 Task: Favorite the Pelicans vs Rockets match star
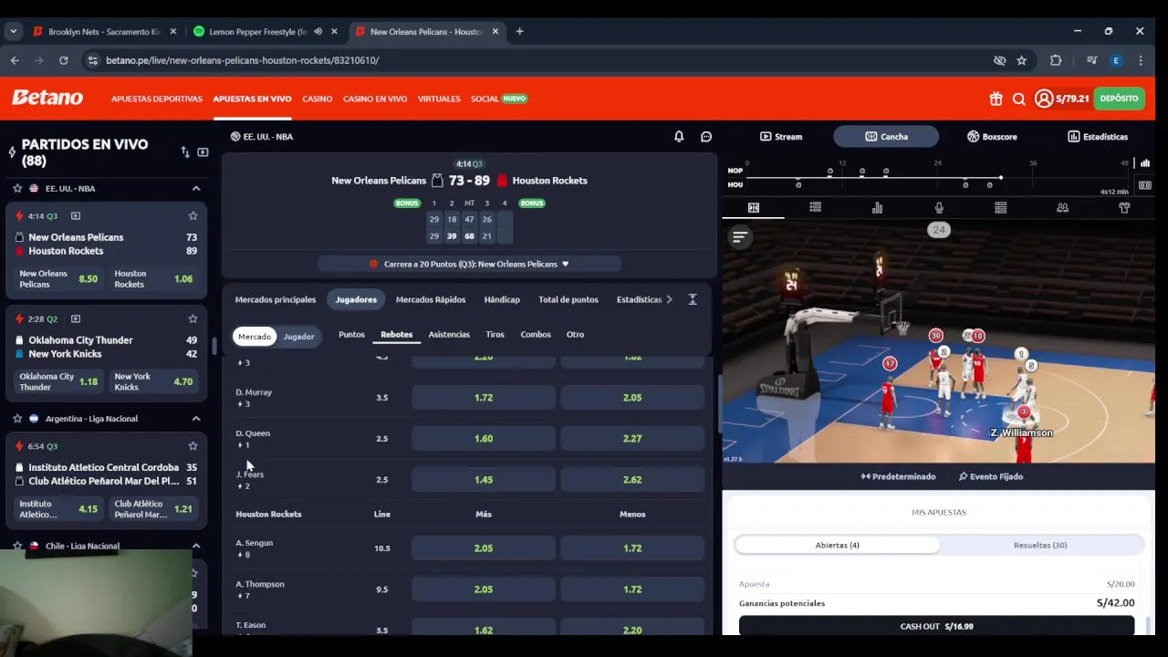[x=193, y=216]
